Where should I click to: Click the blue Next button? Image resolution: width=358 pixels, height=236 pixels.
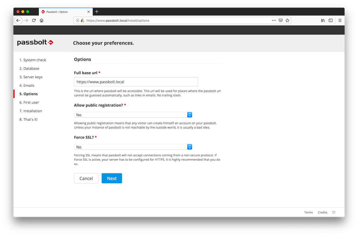click(x=112, y=178)
